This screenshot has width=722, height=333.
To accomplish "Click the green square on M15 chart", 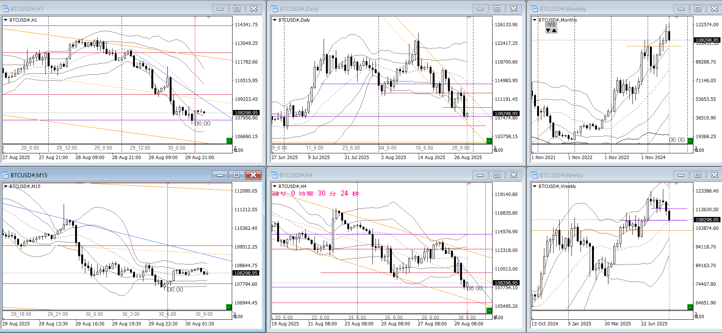I will pos(229,307).
